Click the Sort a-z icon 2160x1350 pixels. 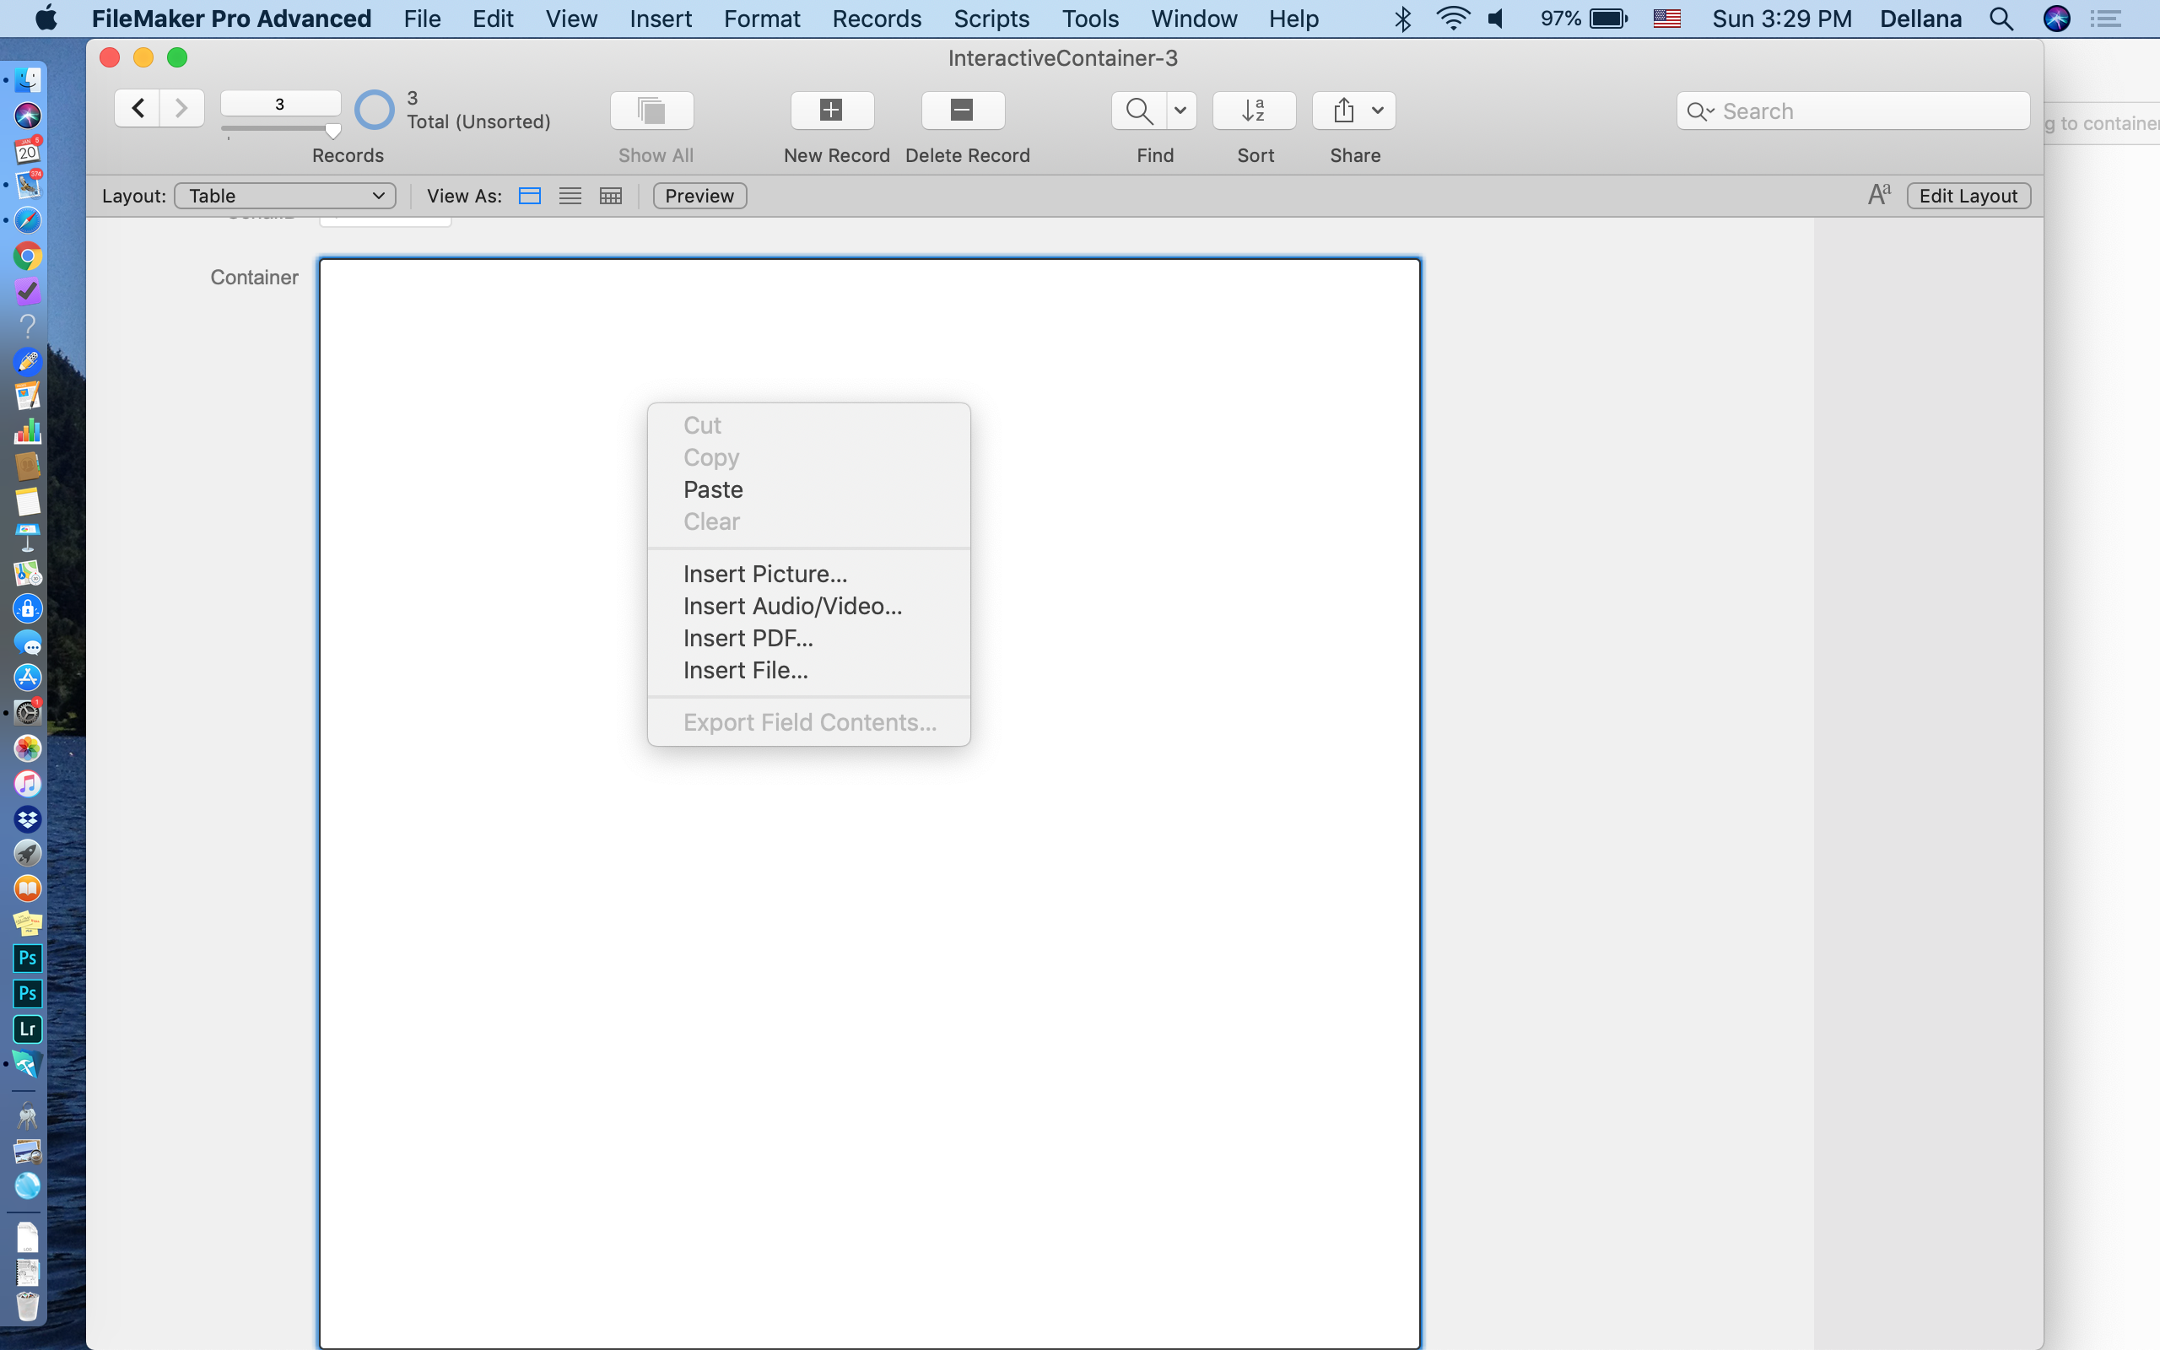coord(1253,110)
